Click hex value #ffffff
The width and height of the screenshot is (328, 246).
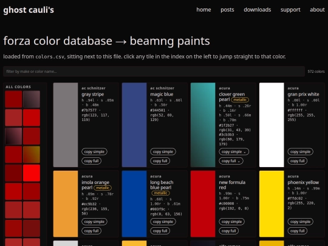click(x=295, y=110)
